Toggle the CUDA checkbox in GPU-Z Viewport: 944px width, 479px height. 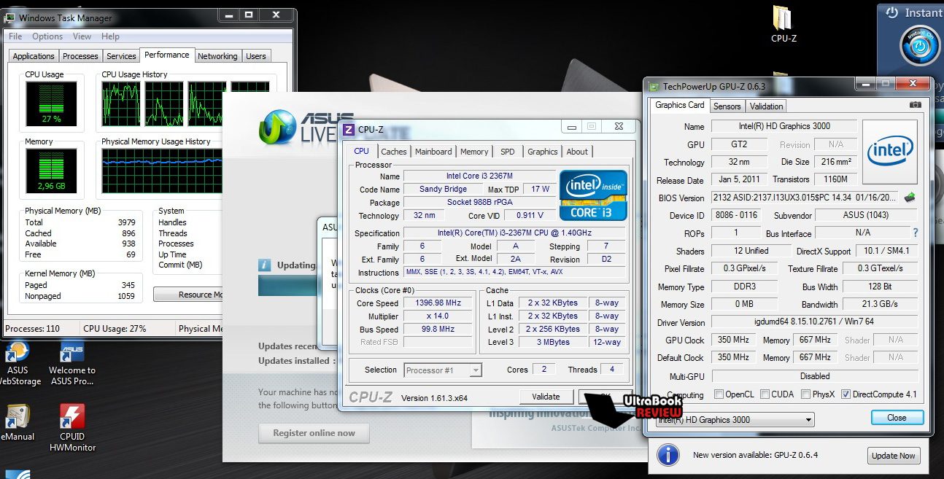(765, 394)
